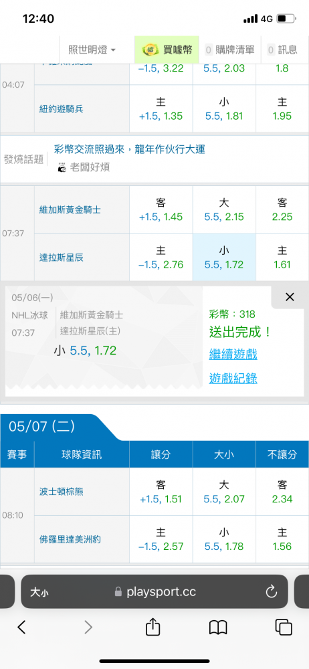Open the Safari share sheet

[x=152, y=626]
